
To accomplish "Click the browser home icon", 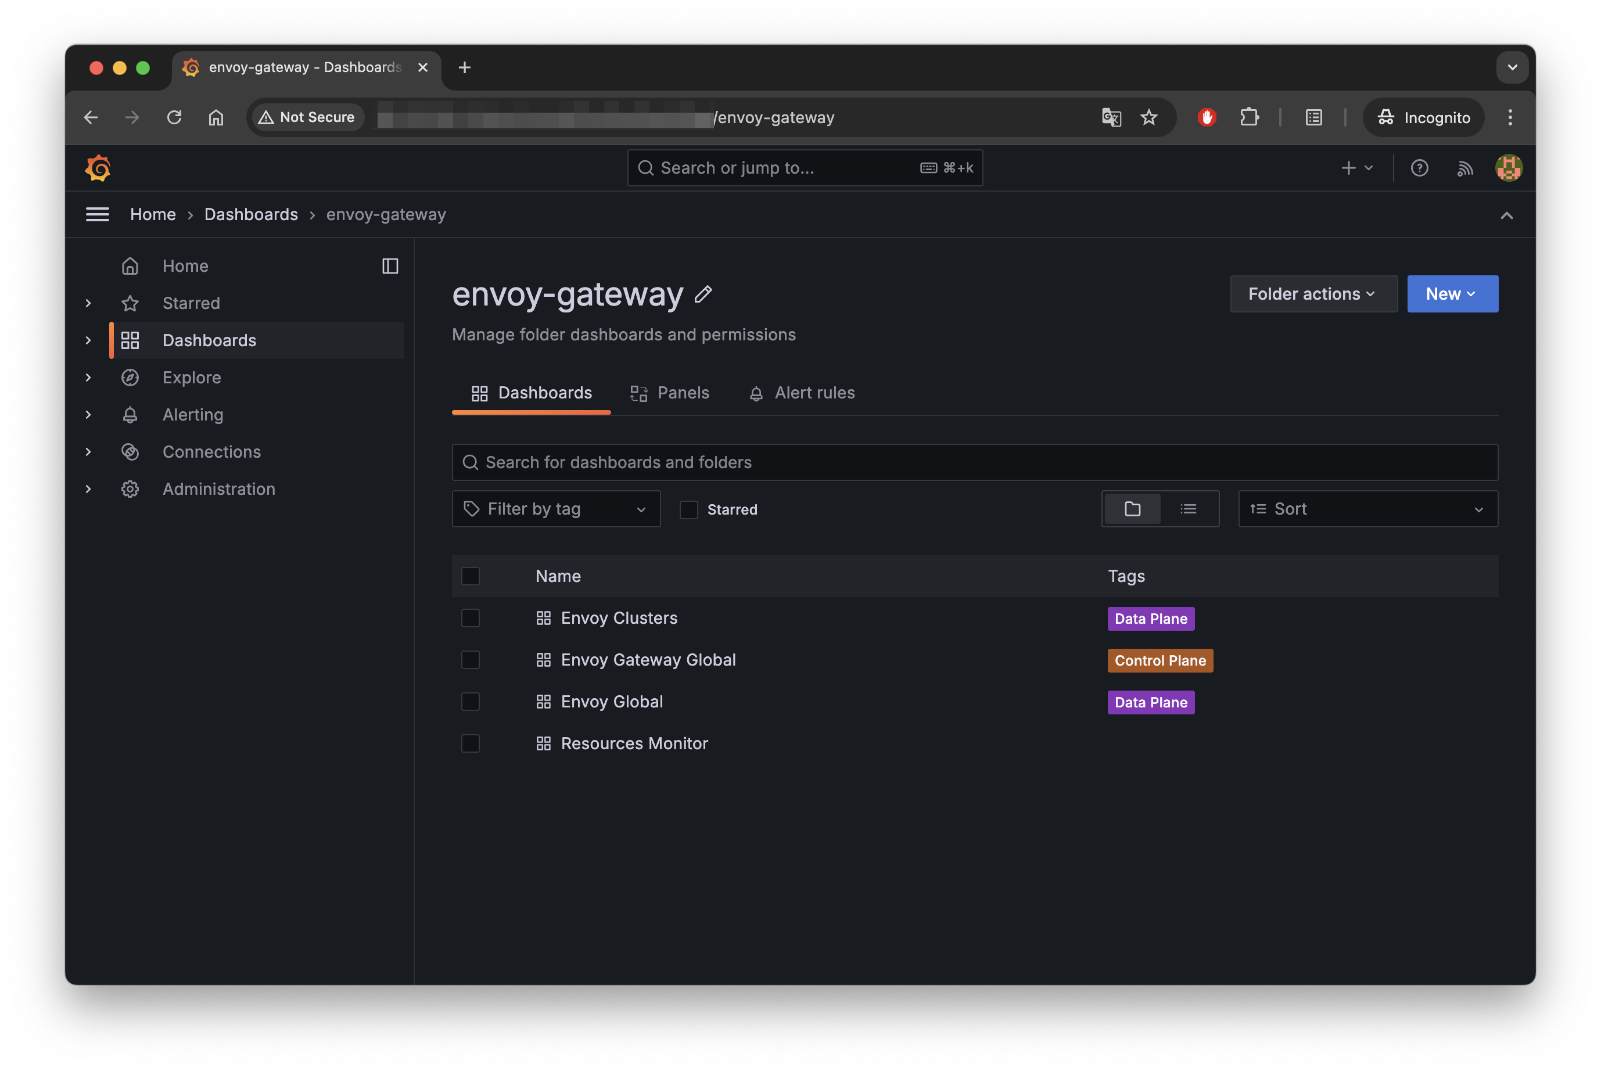I will point(216,117).
